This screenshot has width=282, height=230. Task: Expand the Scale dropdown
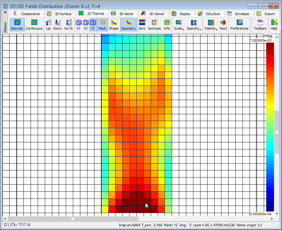click(x=179, y=25)
